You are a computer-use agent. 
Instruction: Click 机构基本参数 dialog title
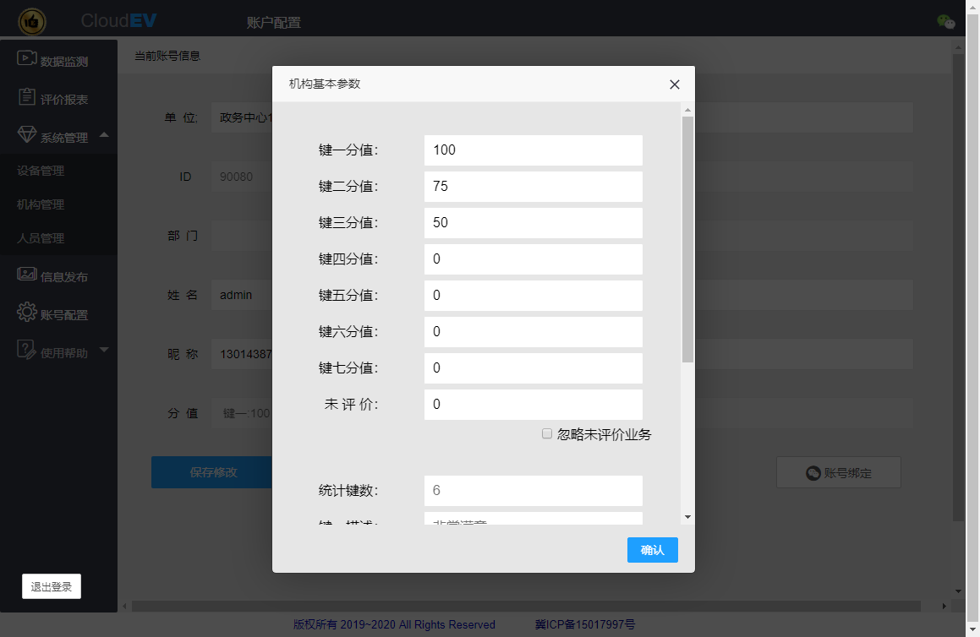(x=325, y=84)
